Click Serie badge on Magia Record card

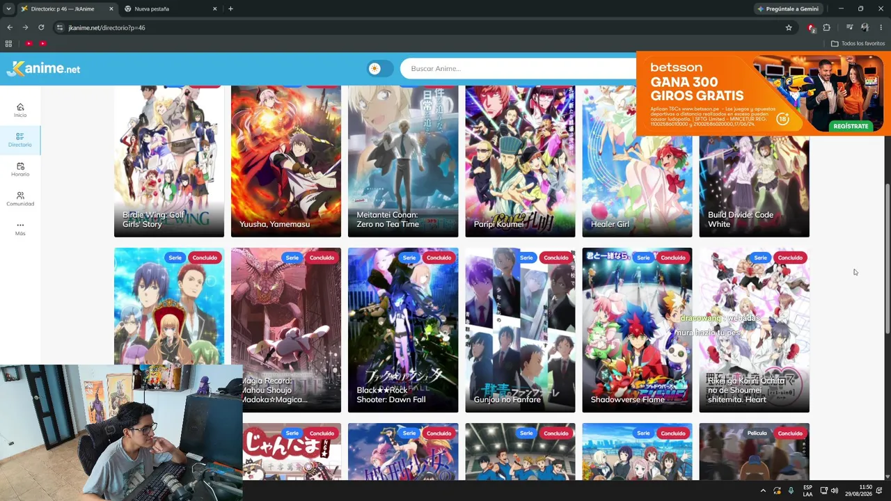pyautogui.click(x=292, y=257)
